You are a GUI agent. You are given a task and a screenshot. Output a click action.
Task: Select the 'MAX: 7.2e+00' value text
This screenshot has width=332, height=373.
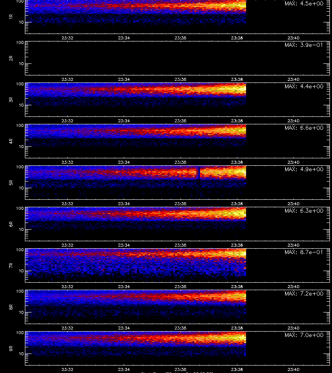(304, 293)
